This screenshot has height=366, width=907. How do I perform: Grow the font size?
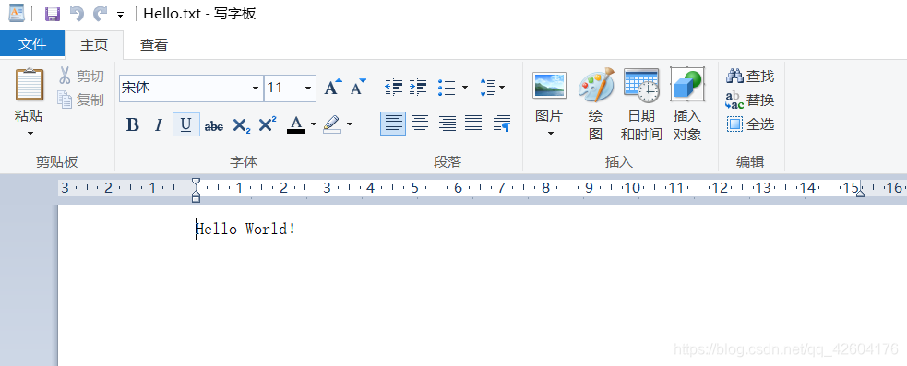pyautogui.click(x=332, y=88)
